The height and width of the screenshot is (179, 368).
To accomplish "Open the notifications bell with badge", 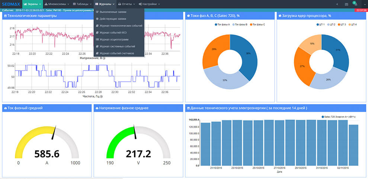I will tap(355, 4).
